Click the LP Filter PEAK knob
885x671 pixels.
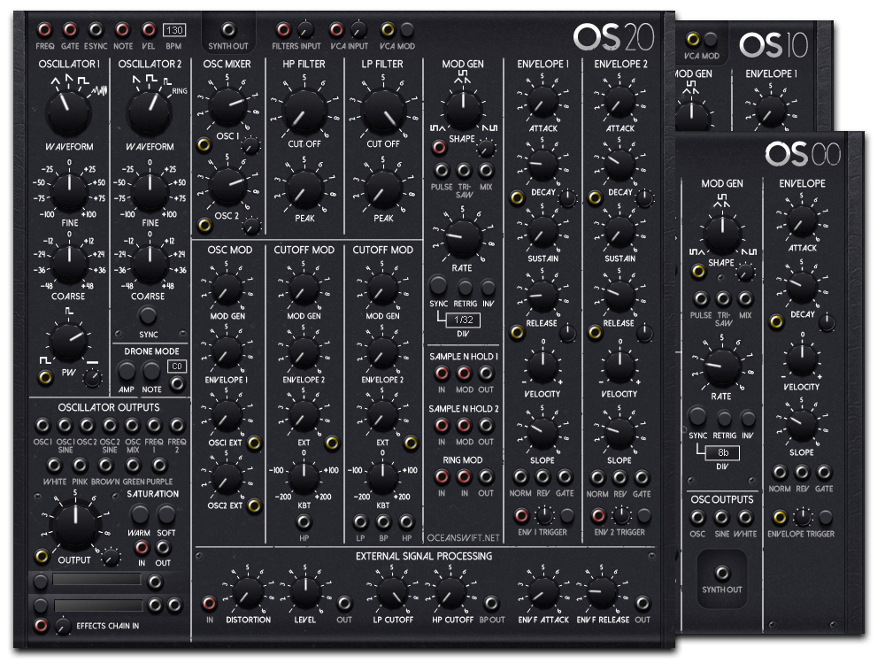(383, 189)
